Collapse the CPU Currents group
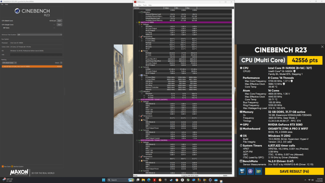The height and width of the screenshot is (183, 325). (x=139, y=67)
